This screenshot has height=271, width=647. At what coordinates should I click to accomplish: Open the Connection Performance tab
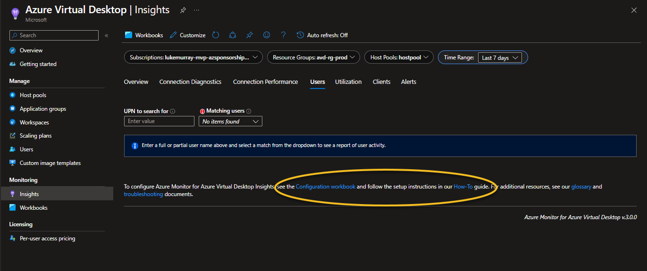point(265,82)
